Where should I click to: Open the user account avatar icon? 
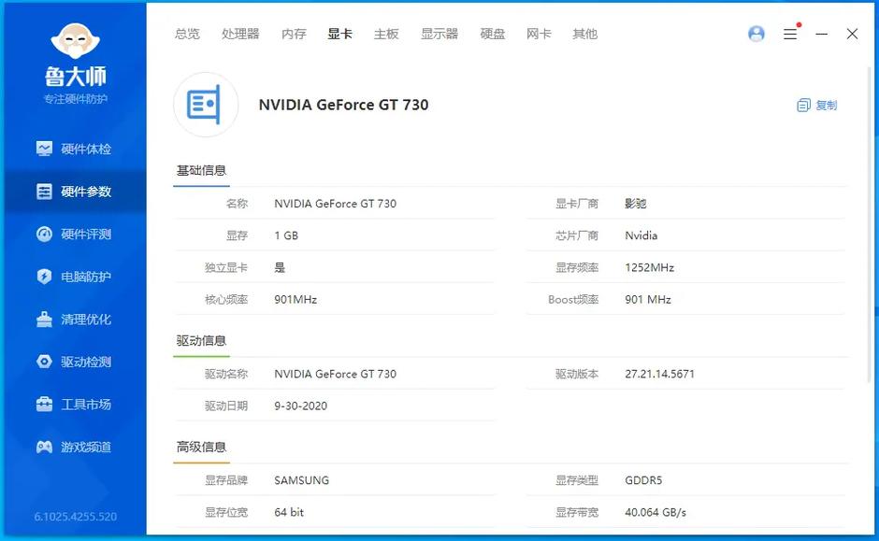click(x=757, y=34)
